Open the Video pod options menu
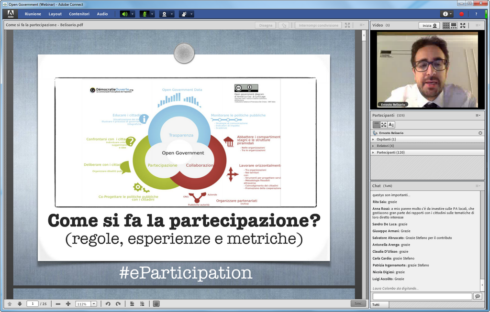490x312 pixels. (x=478, y=25)
